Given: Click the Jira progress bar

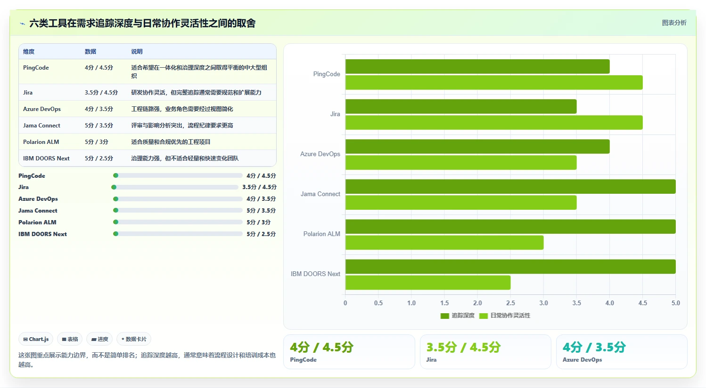Looking at the screenshot, I should pyautogui.click(x=175, y=187).
